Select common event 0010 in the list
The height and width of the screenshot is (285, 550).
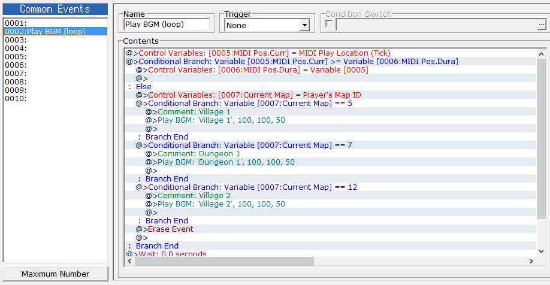[x=55, y=99]
